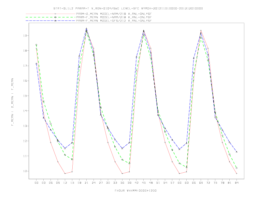Click x-axis forecast hour 69
Image resolution: width=258 pixels, height=199 pixels.
point(201,183)
